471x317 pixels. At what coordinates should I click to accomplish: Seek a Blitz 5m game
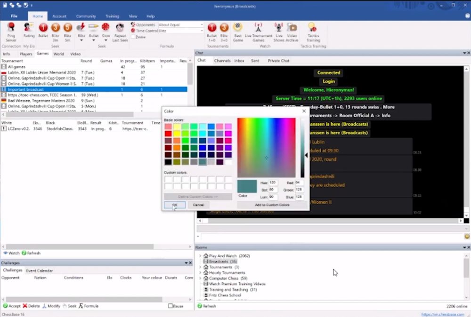click(x=68, y=31)
